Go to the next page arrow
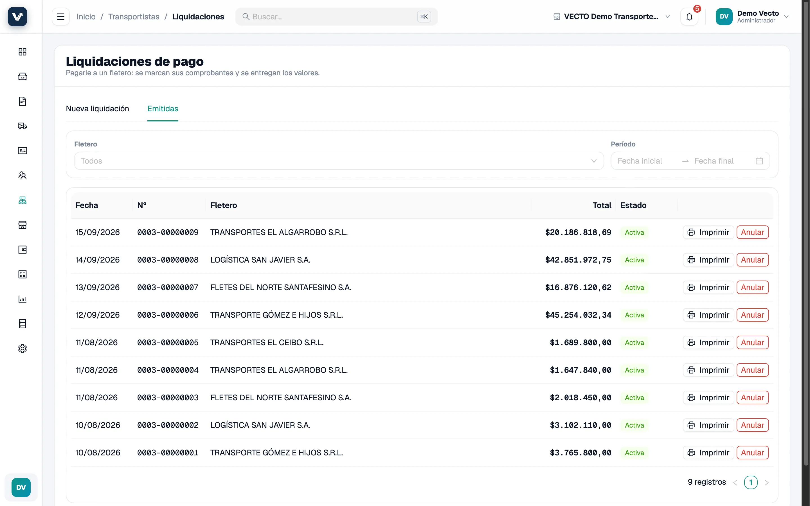The width and height of the screenshot is (810, 506). click(x=766, y=482)
